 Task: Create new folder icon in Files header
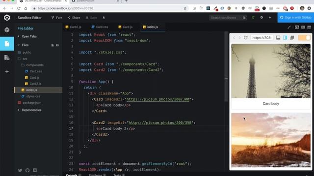57,45
